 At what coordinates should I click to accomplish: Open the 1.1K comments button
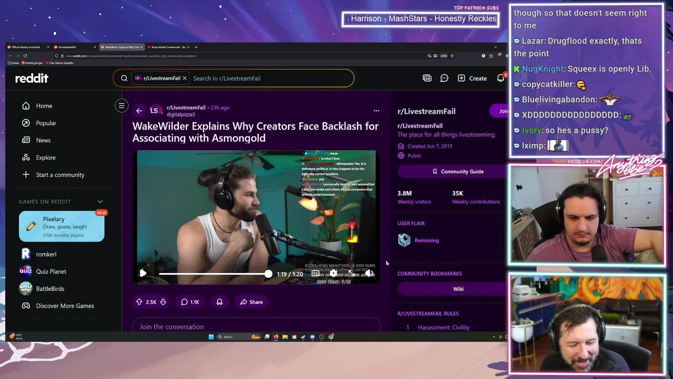[x=190, y=302]
